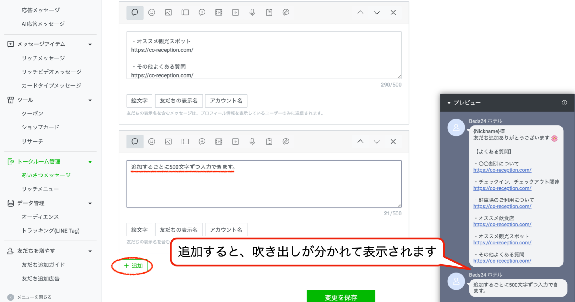This screenshot has height=302, width=575.
Task: Click the 変更を保存 button
Action: (x=341, y=297)
